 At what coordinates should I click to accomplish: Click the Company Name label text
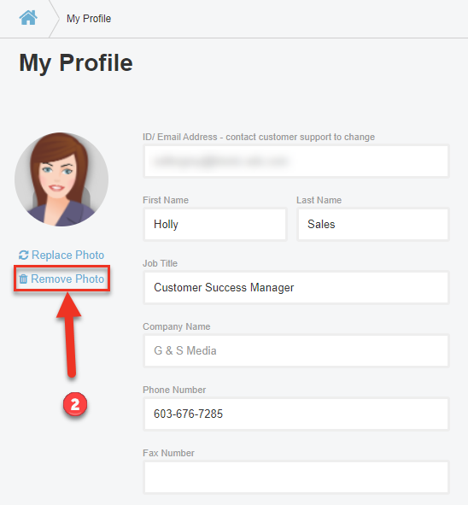tap(177, 326)
